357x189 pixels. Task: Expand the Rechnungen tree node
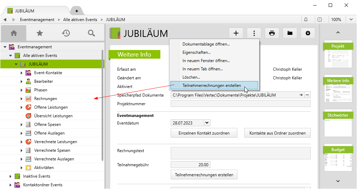click(x=21, y=99)
